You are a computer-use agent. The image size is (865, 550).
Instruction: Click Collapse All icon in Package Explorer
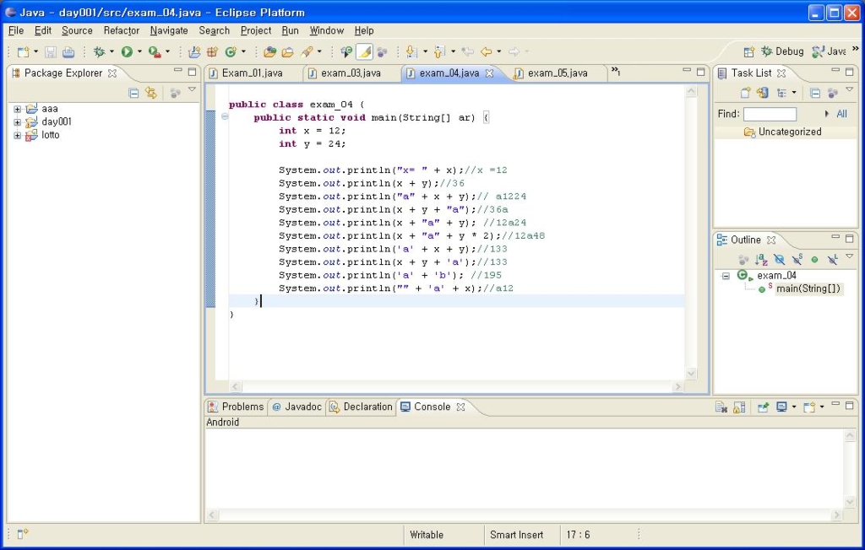click(133, 93)
